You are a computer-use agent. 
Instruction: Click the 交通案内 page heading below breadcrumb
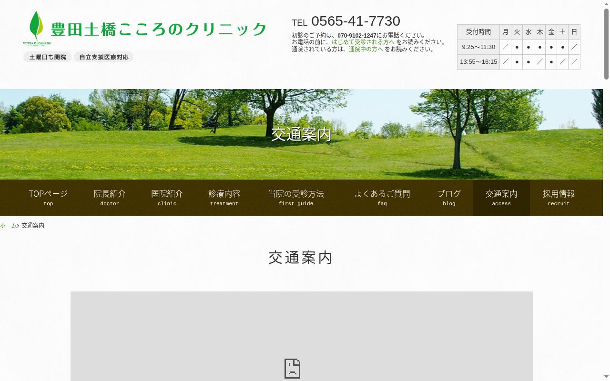(x=301, y=258)
